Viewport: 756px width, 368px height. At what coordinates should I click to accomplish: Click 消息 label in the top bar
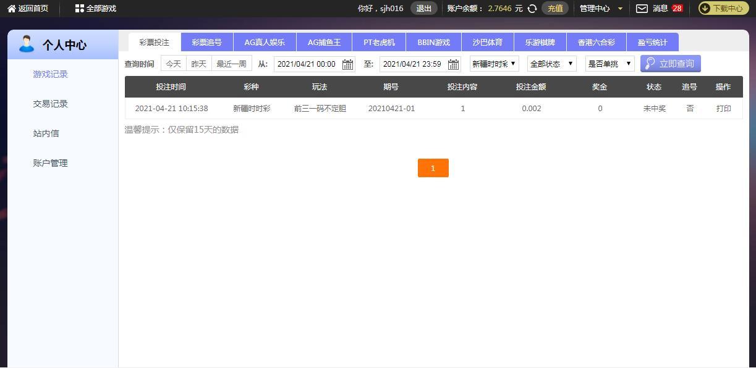tap(660, 9)
